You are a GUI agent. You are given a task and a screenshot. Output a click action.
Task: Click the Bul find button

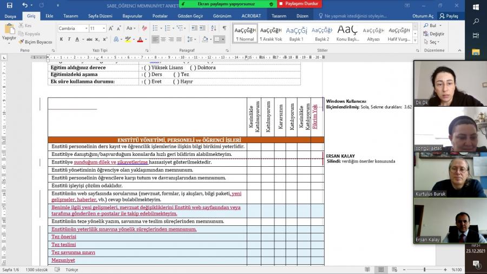coord(430,25)
